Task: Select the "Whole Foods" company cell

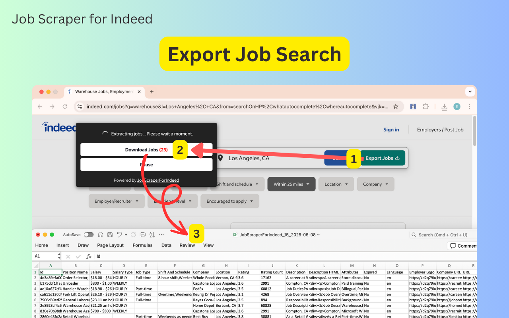Action: [203, 278]
